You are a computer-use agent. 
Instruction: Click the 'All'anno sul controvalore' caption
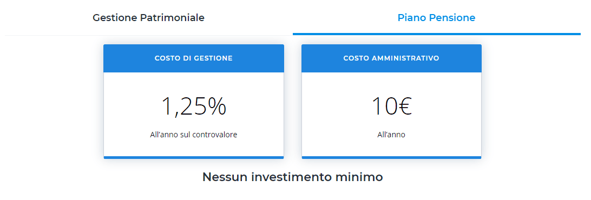coord(194,135)
